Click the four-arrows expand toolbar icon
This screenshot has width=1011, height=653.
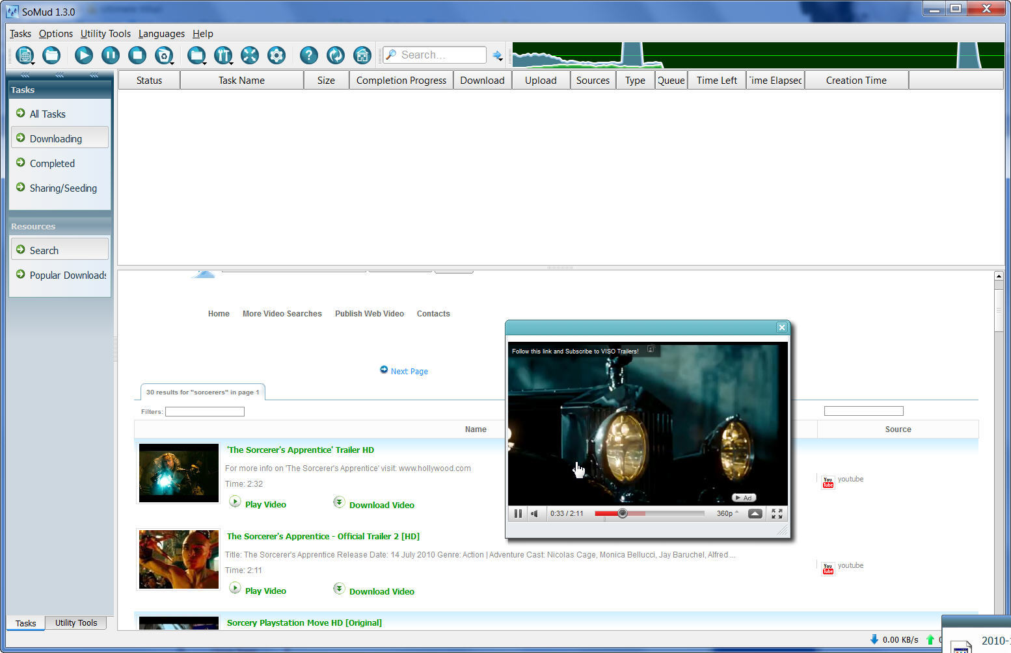click(x=250, y=55)
